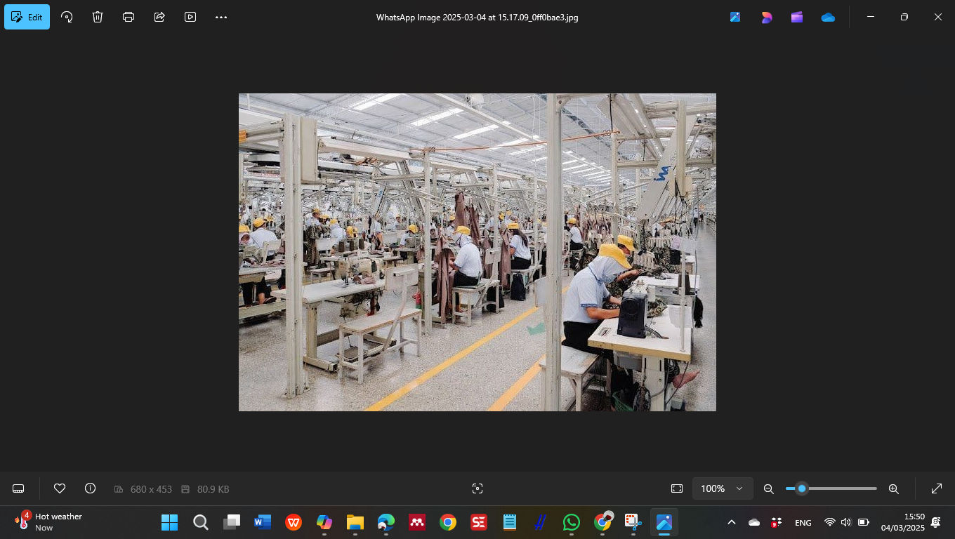Click the Edit button
This screenshot has width=955, height=539.
[x=27, y=17]
